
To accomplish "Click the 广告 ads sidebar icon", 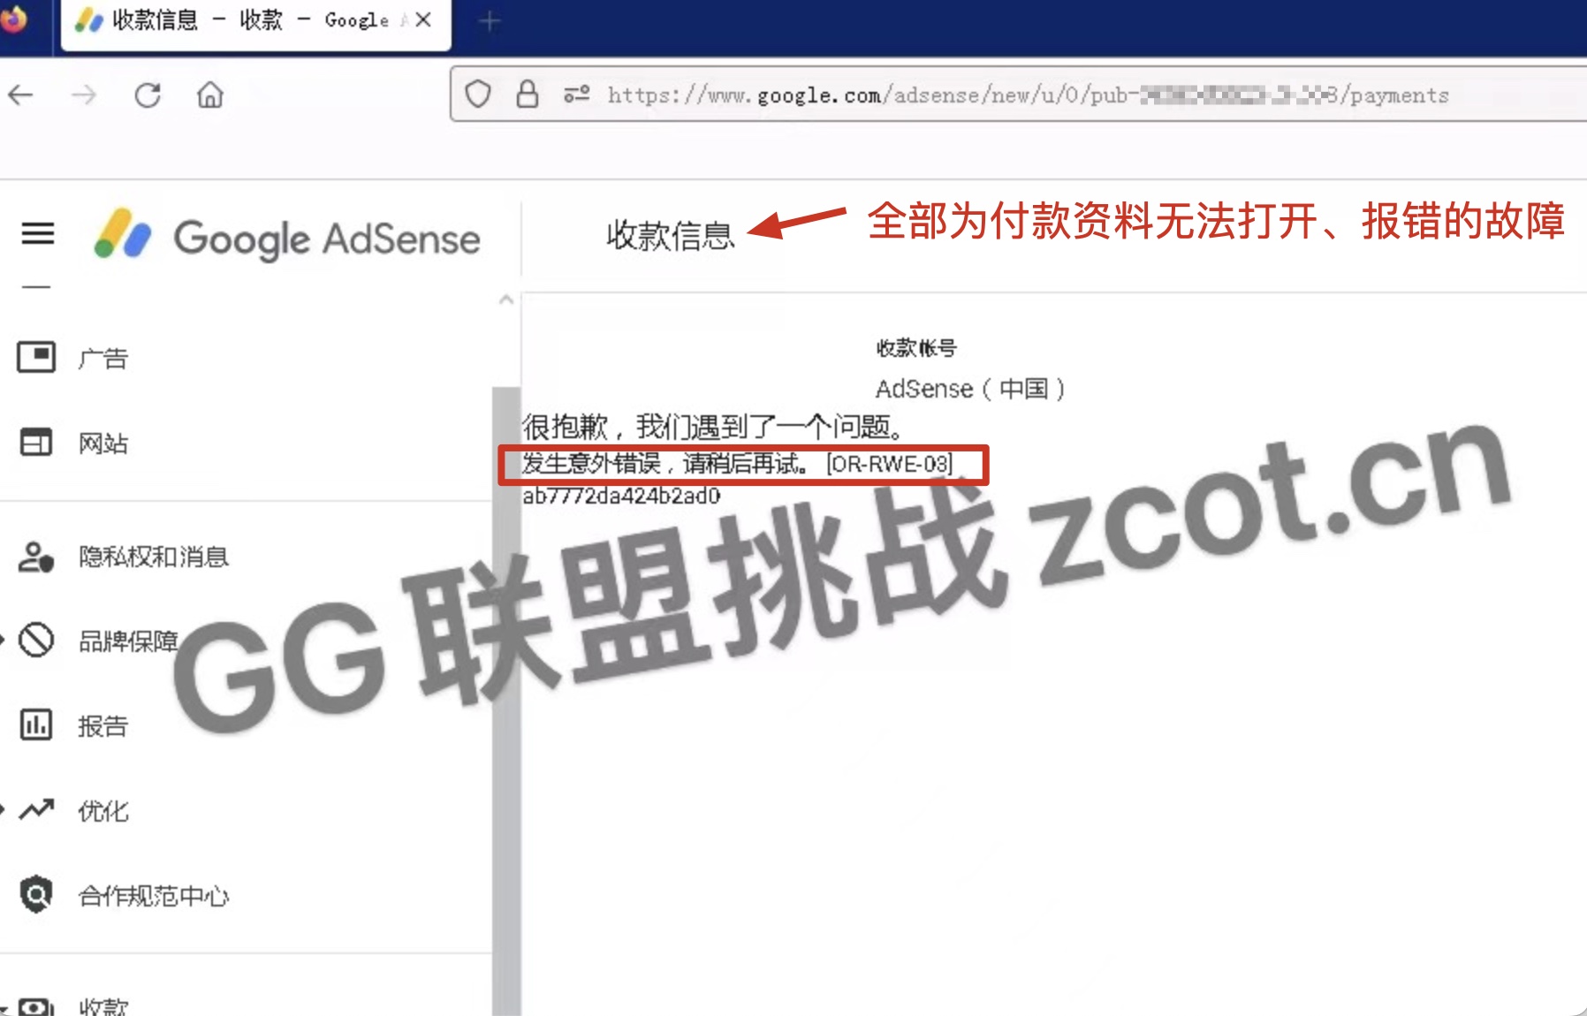I will (36, 357).
